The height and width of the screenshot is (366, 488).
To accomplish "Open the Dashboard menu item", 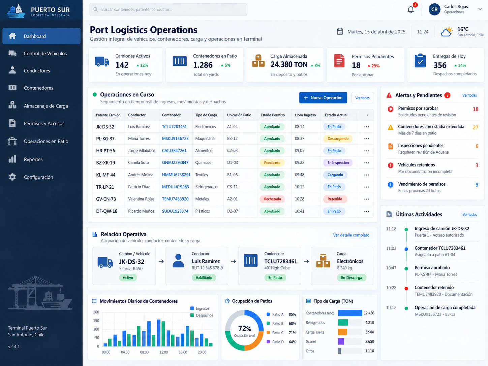I will pos(41,36).
